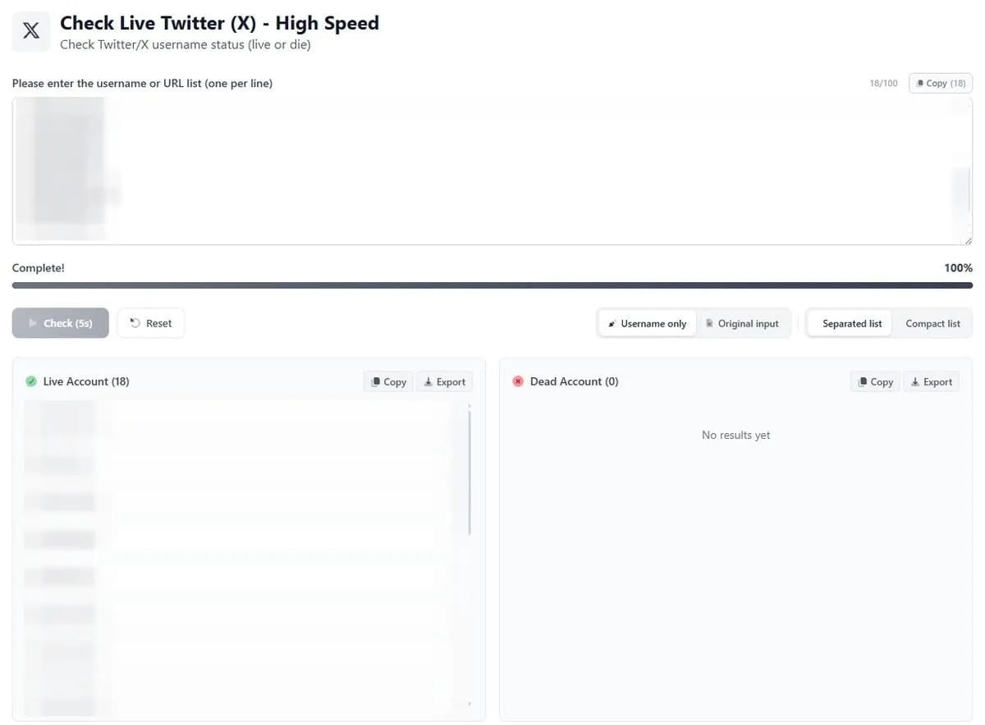
Task: Select the Compact list view
Action: (932, 323)
